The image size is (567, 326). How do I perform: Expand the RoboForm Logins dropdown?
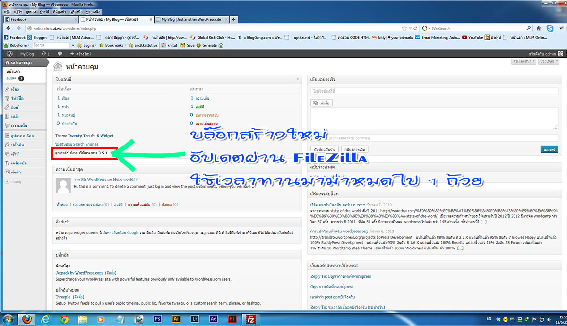pos(87,45)
